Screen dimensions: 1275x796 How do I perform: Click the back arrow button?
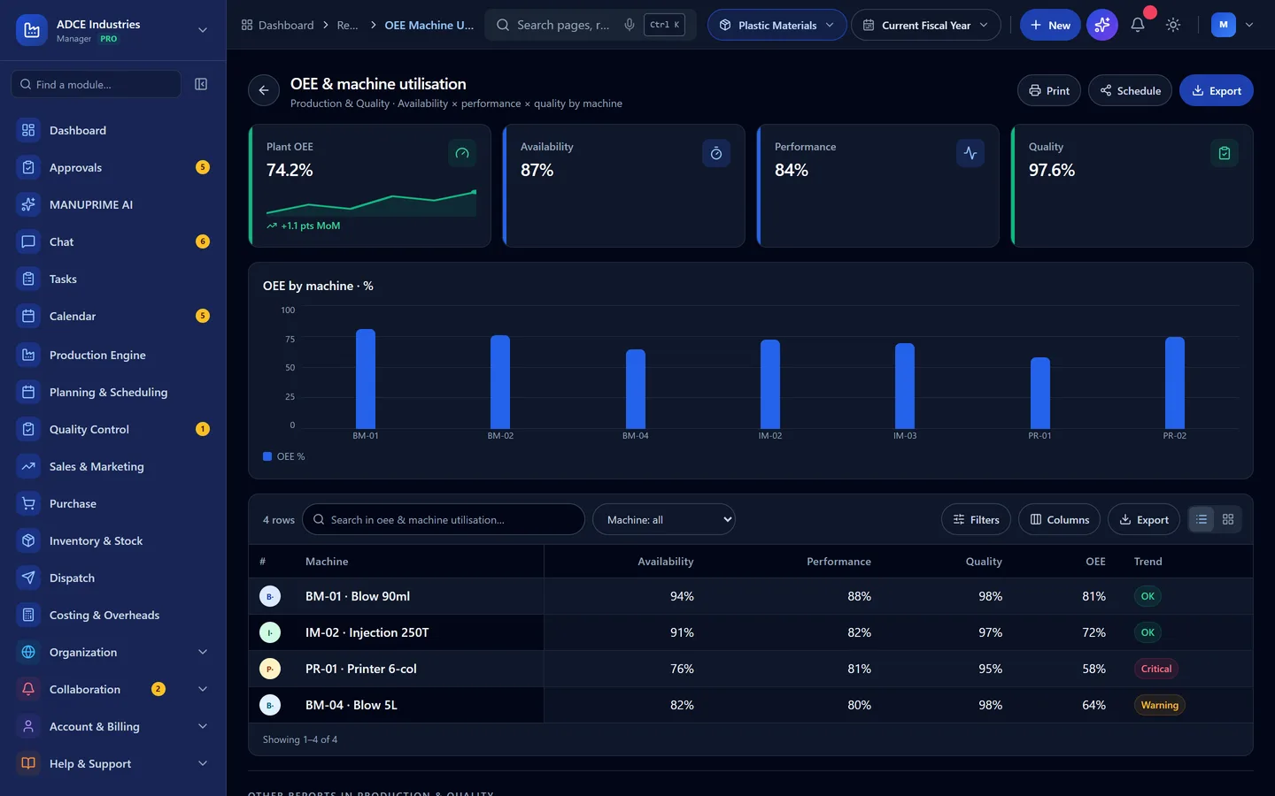point(264,90)
